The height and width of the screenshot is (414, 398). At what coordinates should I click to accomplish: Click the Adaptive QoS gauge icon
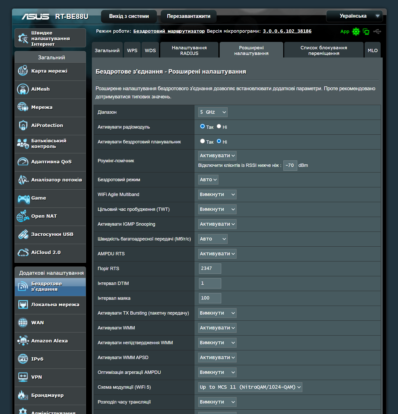pyautogui.click(x=23, y=162)
